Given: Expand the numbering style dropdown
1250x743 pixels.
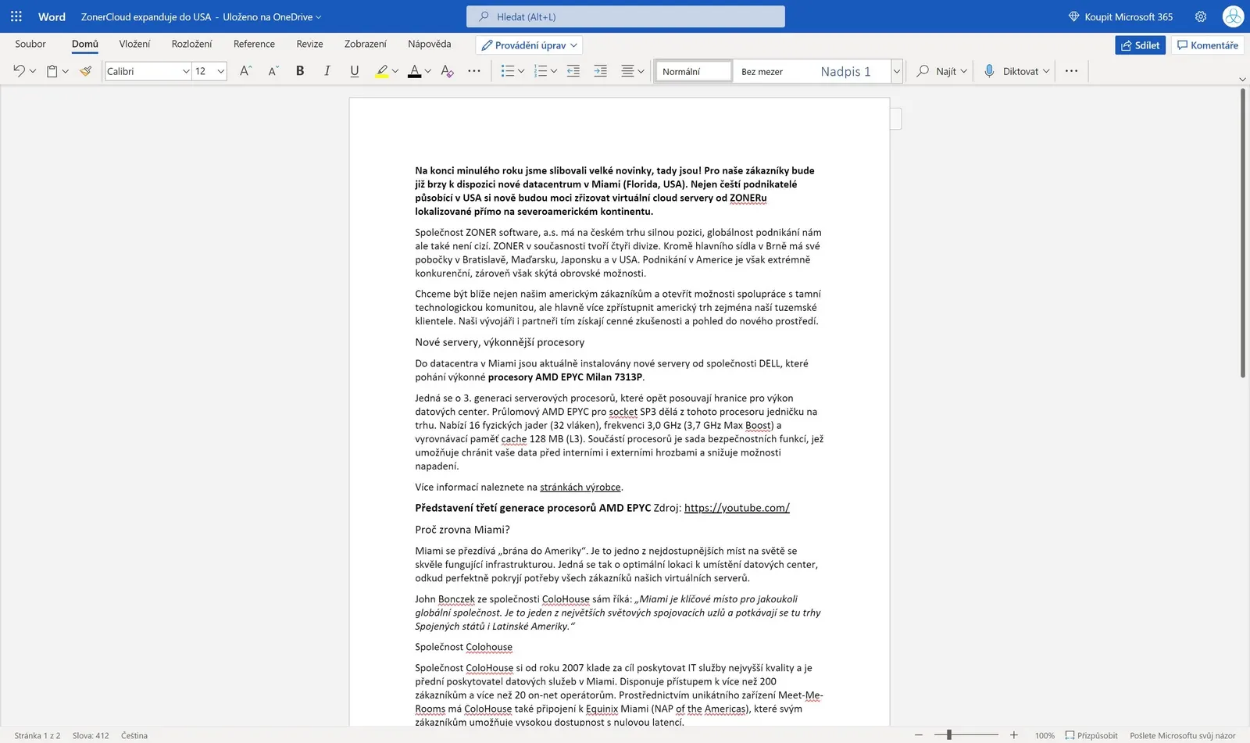Looking at the screenshot, I should (x=554, y=71).
